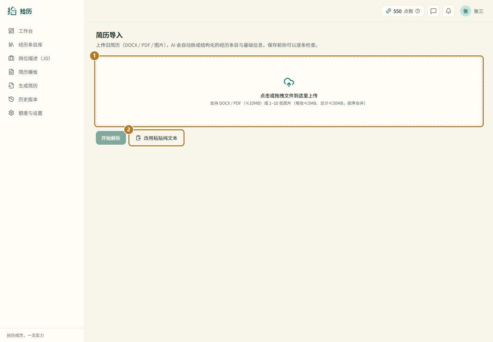Click the points coin icon
Viewport: 493px width, 342px height.
(x=389, y=11)
